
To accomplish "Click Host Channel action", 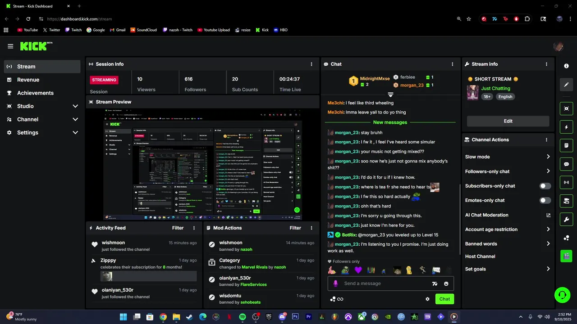I will (x=480, y=256).
